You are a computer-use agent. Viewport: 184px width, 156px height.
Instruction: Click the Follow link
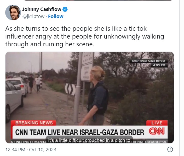[x=56, y=16]
